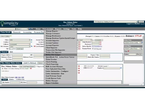Click the Debtor Pmt ID link
This screenshot has width=145, height=109.
coord(97,47)
